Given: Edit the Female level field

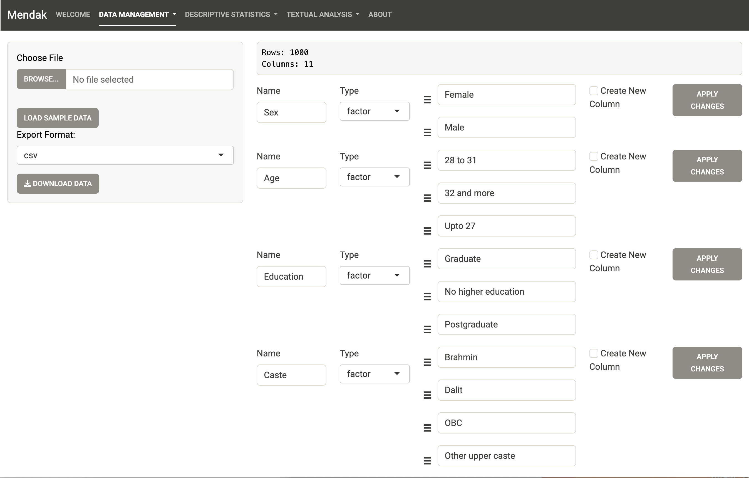Looking at the screenshot, I should [x=507, y=95].
